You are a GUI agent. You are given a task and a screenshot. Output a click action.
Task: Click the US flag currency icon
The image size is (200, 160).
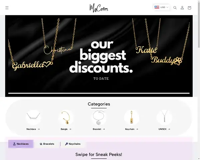(157, 7)
